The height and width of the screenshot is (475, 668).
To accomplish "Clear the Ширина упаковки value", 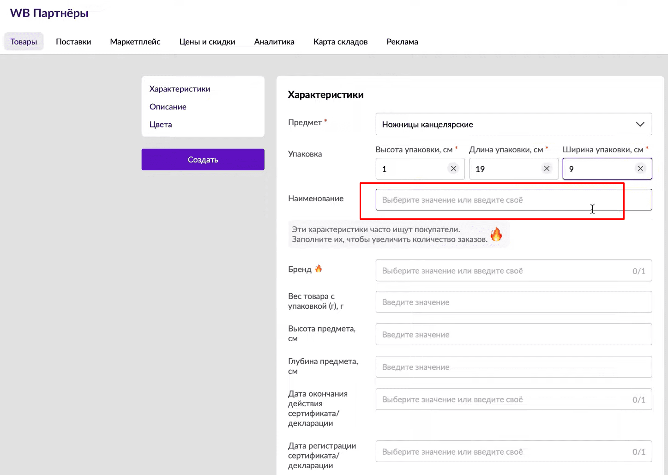I will [640, 168].
